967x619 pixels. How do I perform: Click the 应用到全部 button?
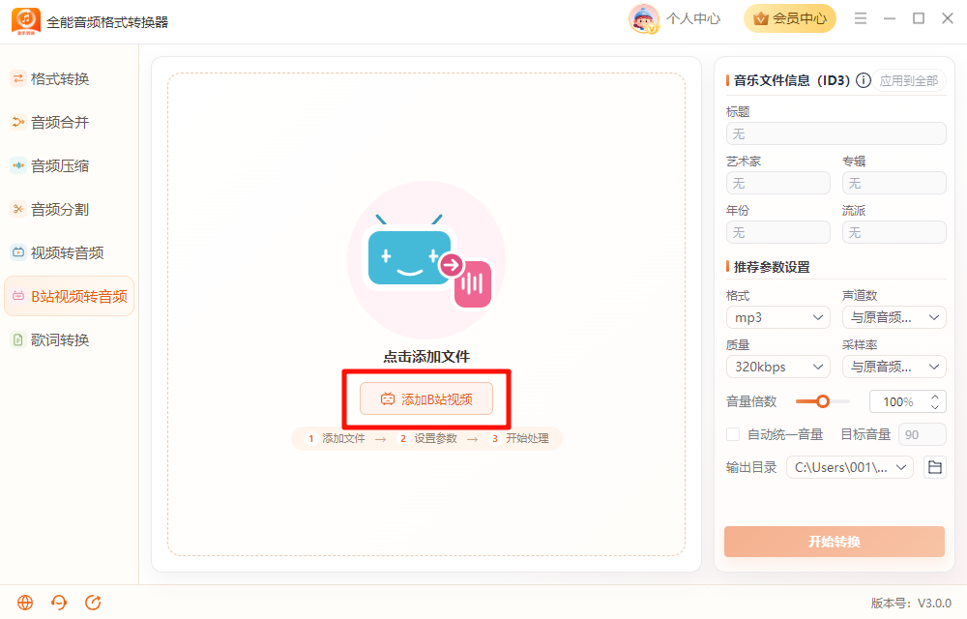(x=908, y=81)
